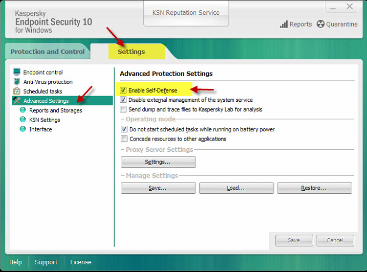367x272 pixels.
Task: Select the Settings tab
Action: pos(132,52)
